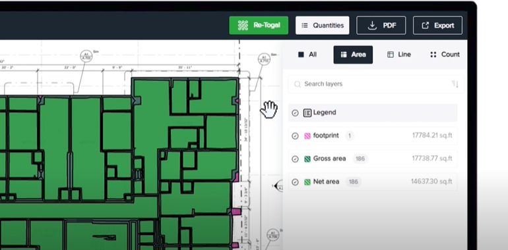Select the Gross area layer name
This screenshot has height=250, width=508.
[329, 159]
